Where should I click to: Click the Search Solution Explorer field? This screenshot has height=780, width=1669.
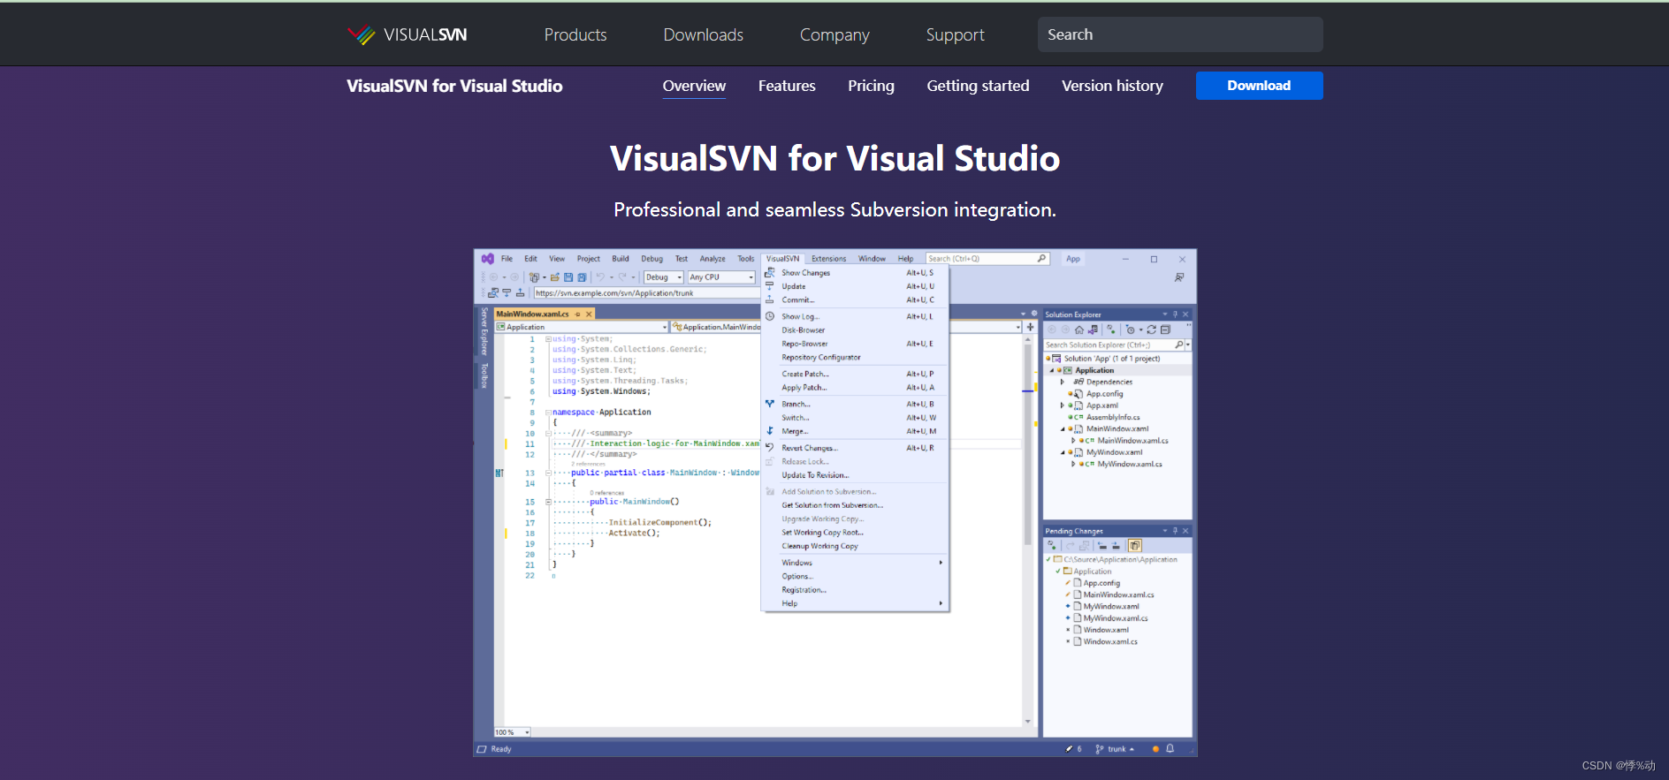1117,345
